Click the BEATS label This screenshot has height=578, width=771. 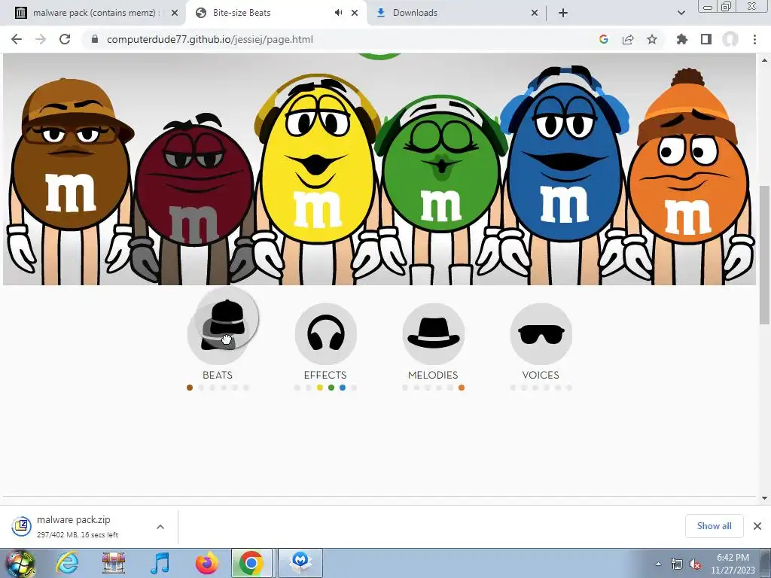218,375
